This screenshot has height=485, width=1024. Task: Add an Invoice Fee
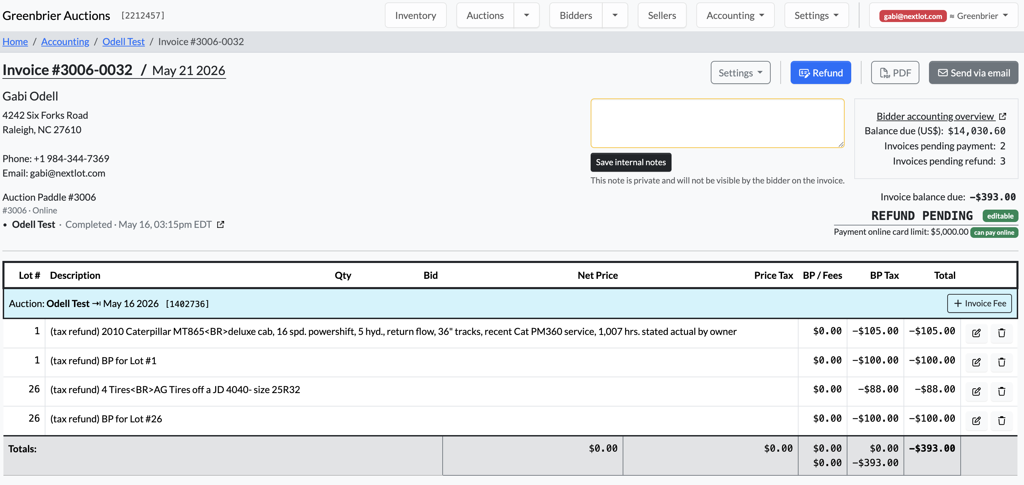point(979,303)
